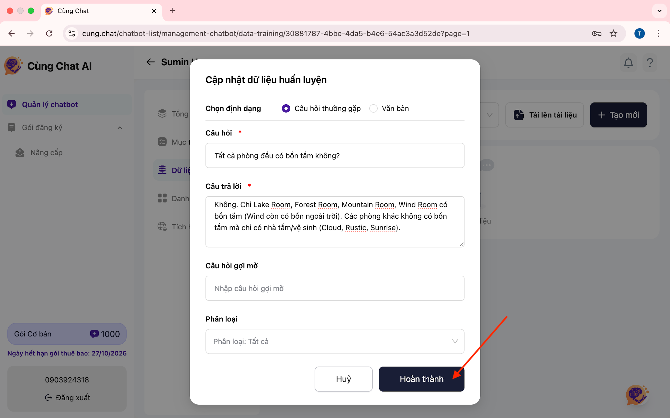Reload the page with refresh icon
The width and height of the screenshot is (670, 418).
click(49, 33)
